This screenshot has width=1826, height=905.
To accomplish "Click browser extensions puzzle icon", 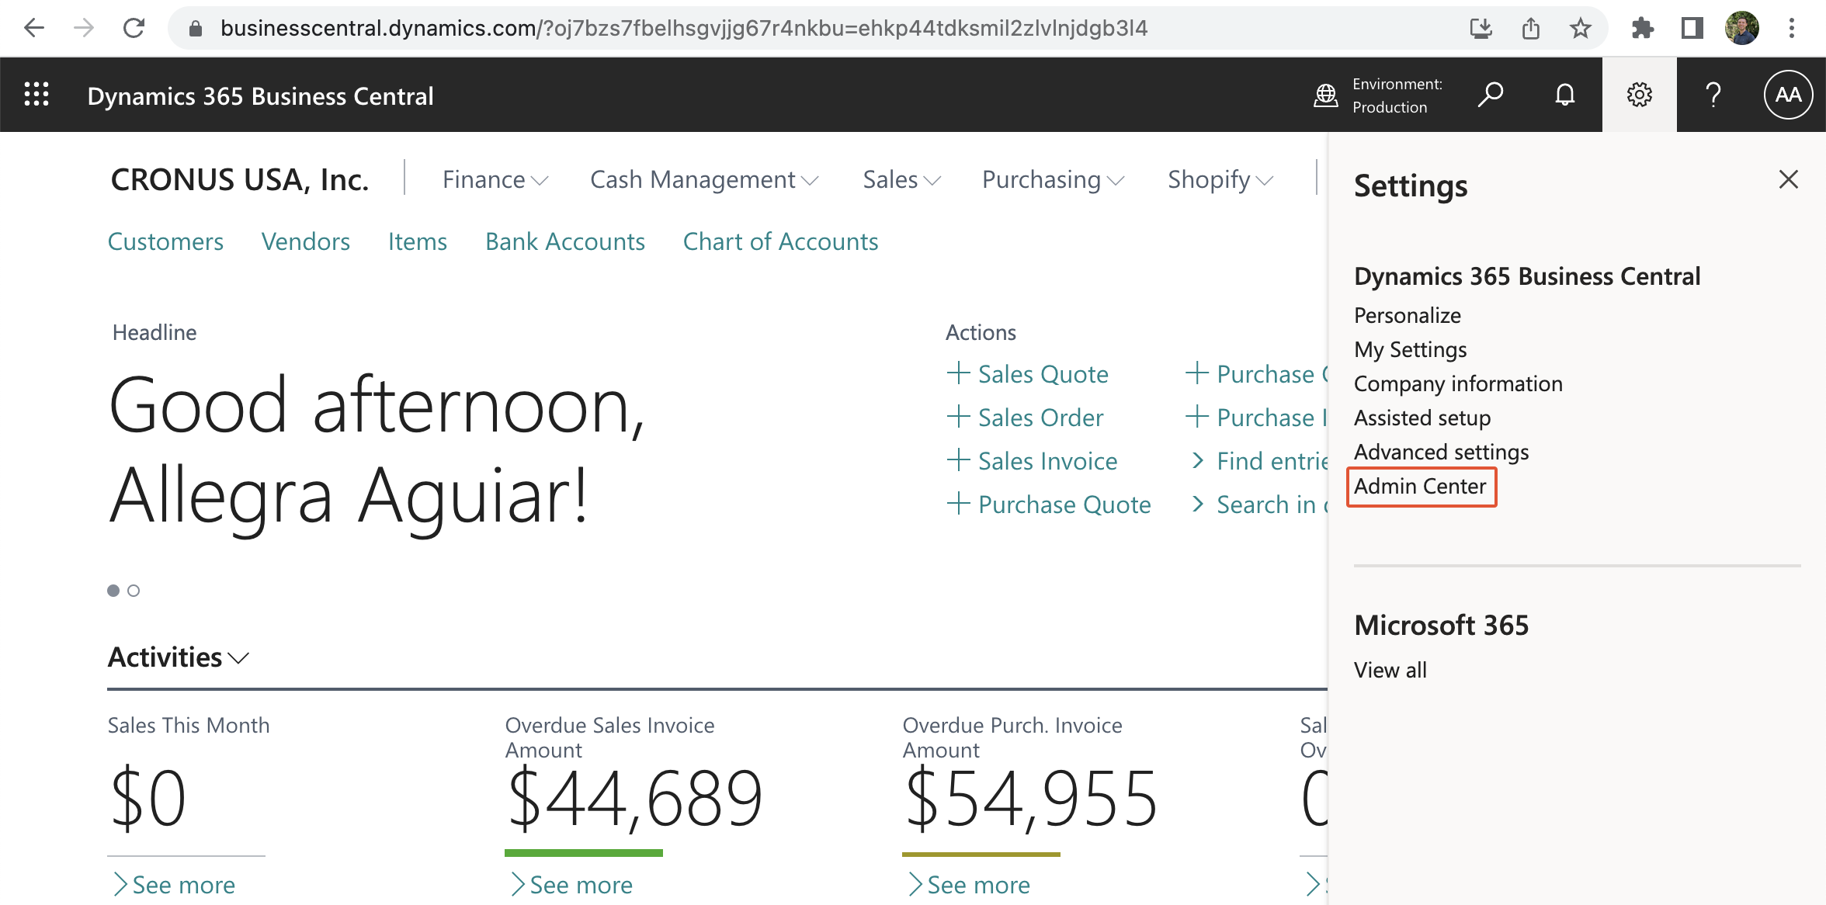I will (1642, 29).
